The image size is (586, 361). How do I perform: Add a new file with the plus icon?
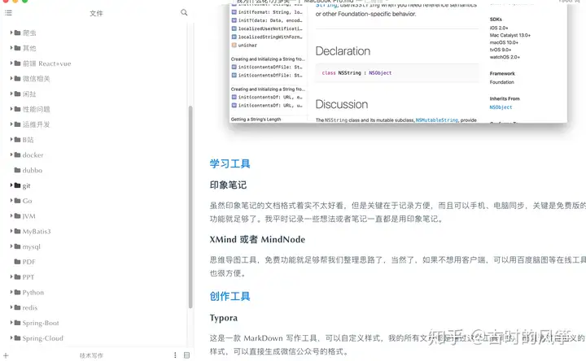tap(6, 355)
